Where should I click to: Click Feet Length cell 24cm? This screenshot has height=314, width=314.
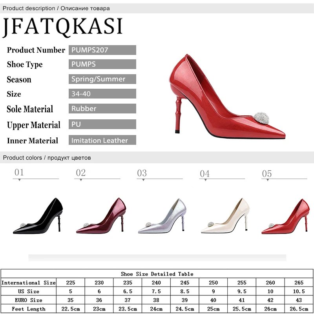[x=156, y=309]
